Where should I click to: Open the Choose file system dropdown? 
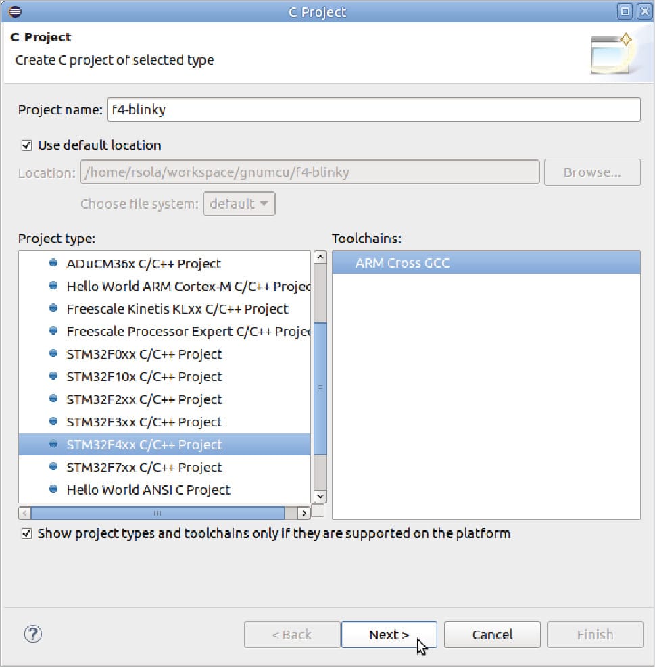pyautogui.click(x=239, y=204)
